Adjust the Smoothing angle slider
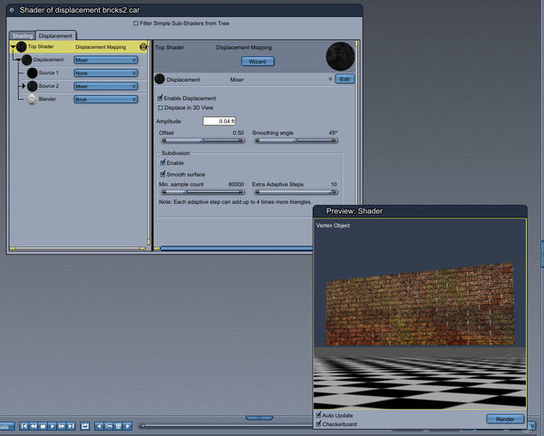The height and width of the screenshot is (436, 544). coord(296,140)
